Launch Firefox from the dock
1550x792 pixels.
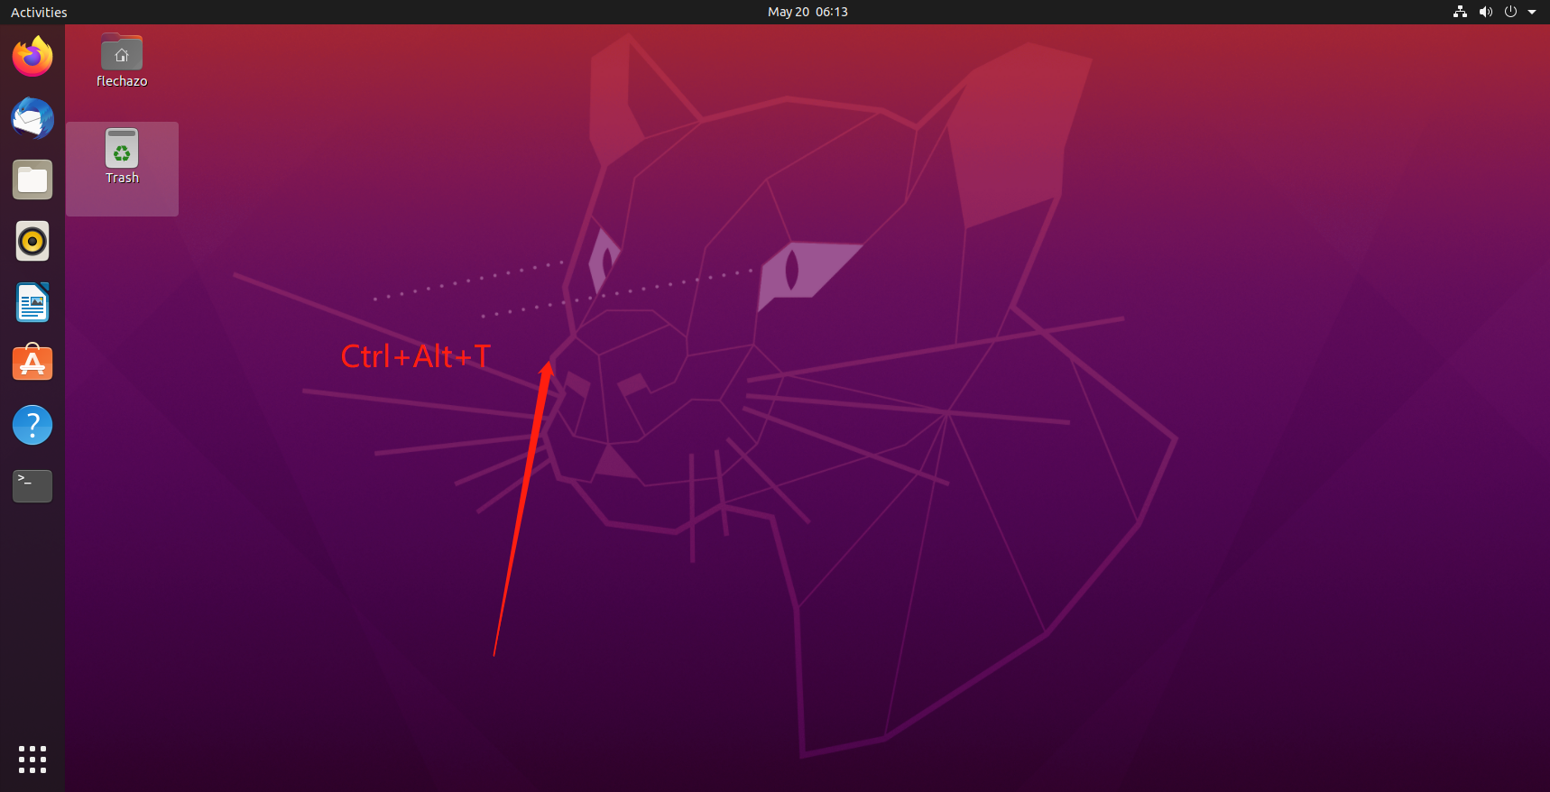click(x=32, y=57)
